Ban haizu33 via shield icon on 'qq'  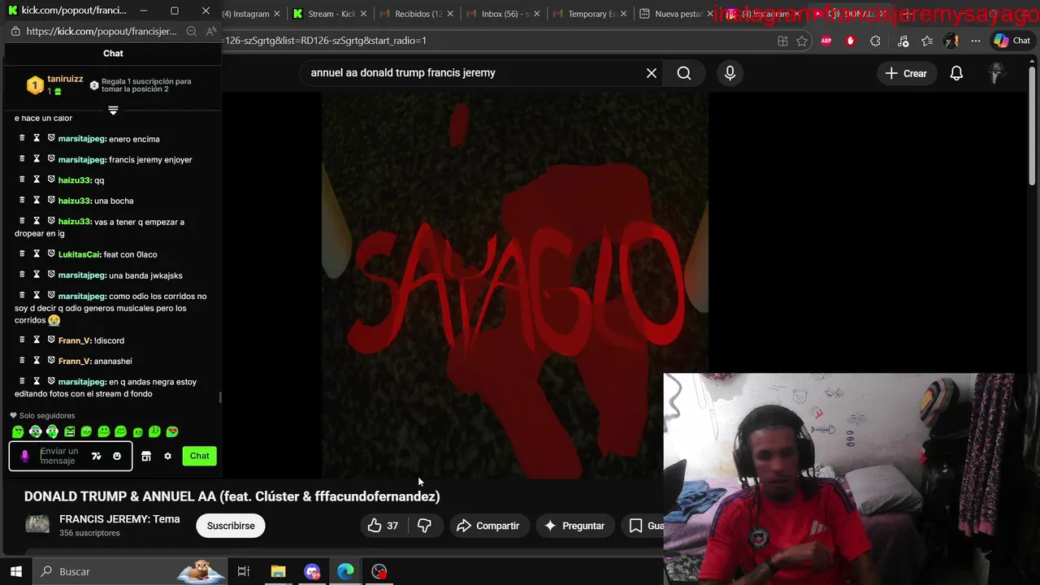(x=50, y=180)
